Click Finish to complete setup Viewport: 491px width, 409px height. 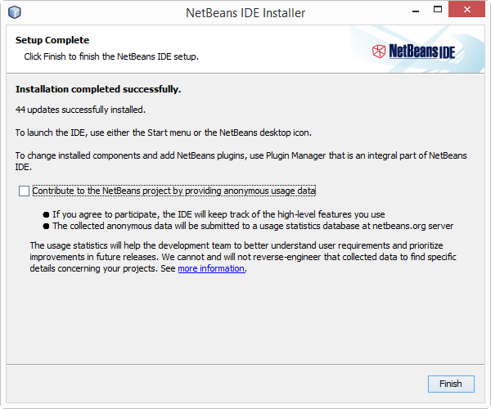[x=451, y=384]
